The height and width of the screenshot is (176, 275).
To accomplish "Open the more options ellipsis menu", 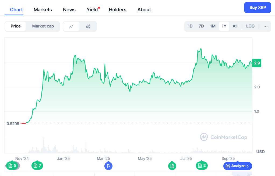I will (266, 26).
